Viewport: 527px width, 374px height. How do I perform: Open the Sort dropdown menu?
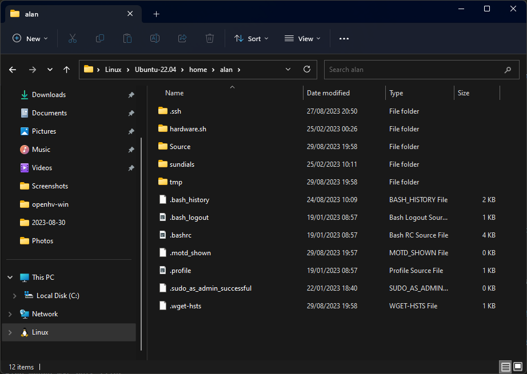(251, 38)
